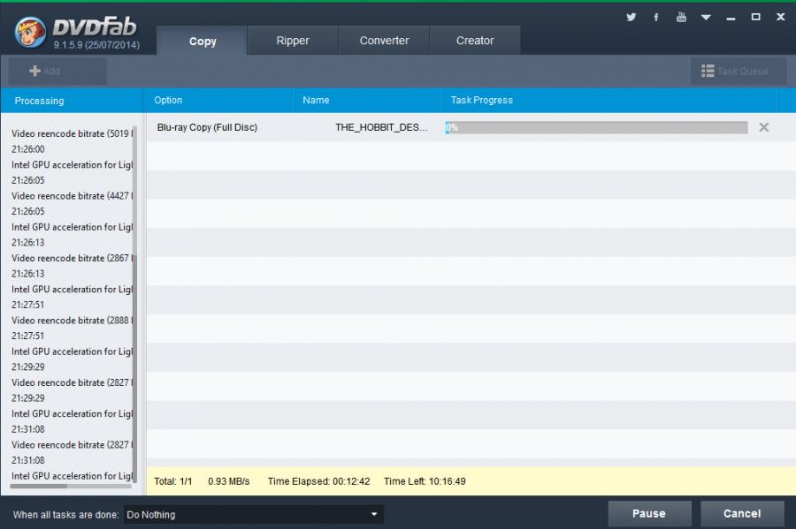The width and height of the screenshot is (796, 529).
Task: Open the DVDFab Twitter page icon
Action: coord(631,18)
